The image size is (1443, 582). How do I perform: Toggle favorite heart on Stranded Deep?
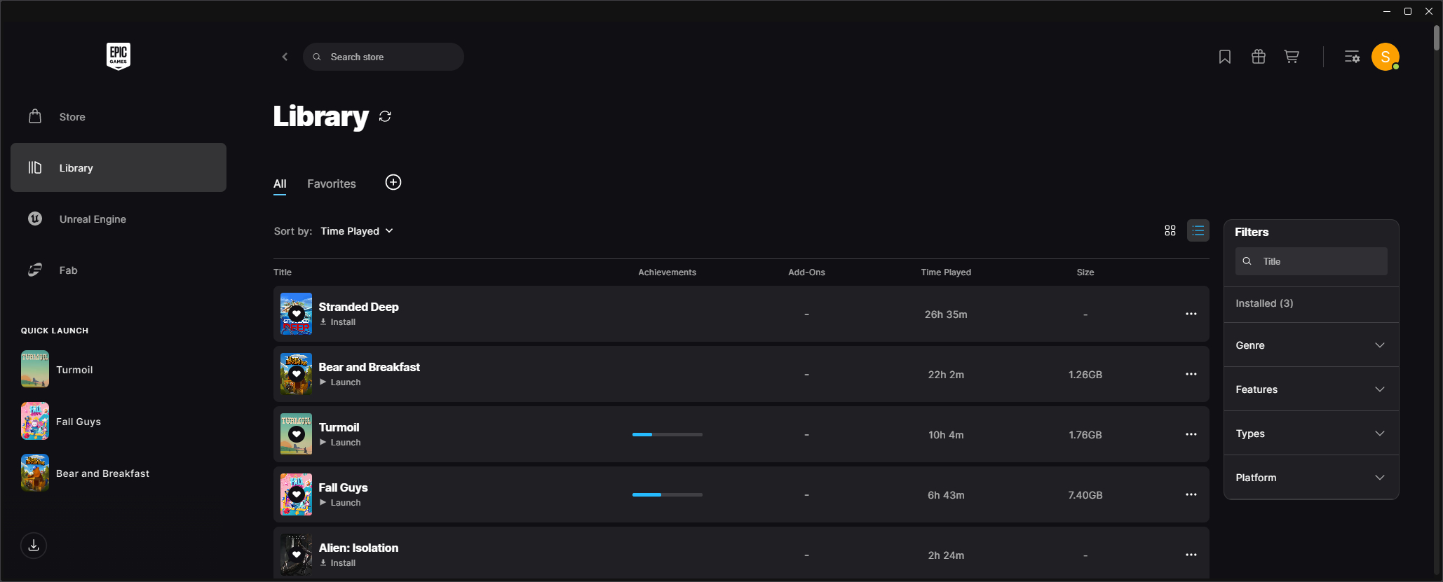[x=297, y=314]
